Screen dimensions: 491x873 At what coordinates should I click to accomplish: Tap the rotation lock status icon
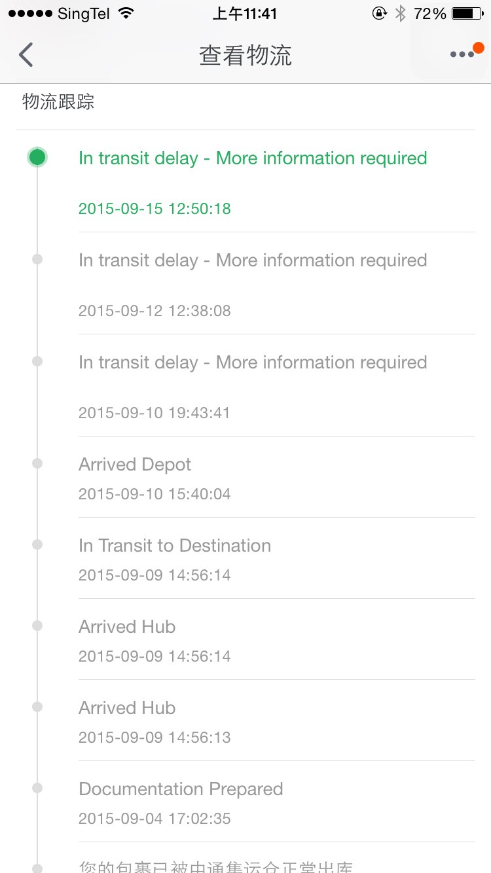click(379, 14)
